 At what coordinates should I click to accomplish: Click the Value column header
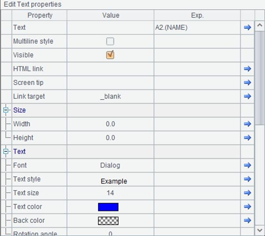[111, 15]
